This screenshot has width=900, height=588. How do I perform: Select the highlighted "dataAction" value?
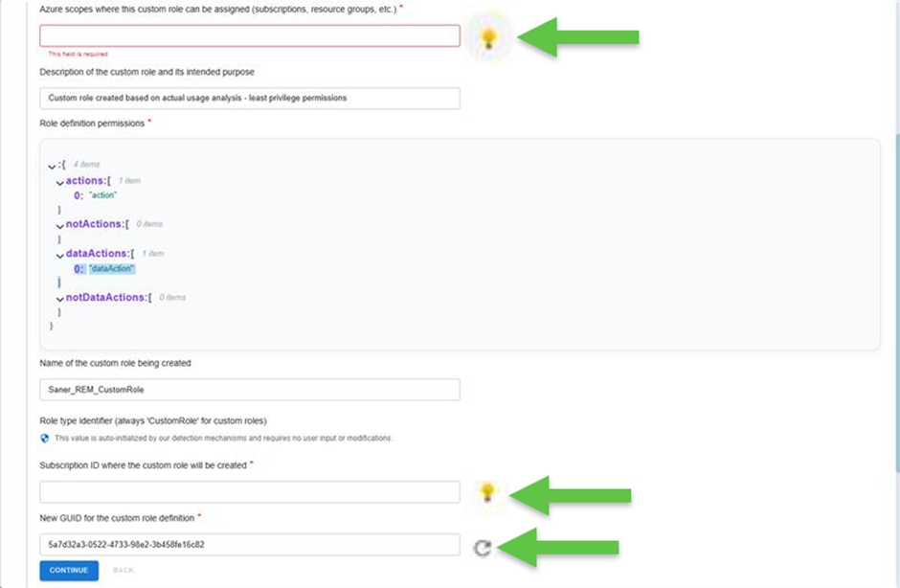click(112, 269)
